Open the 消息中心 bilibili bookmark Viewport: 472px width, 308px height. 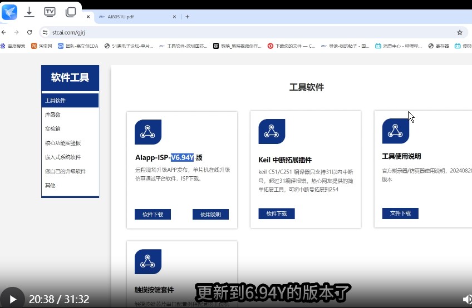399,46
